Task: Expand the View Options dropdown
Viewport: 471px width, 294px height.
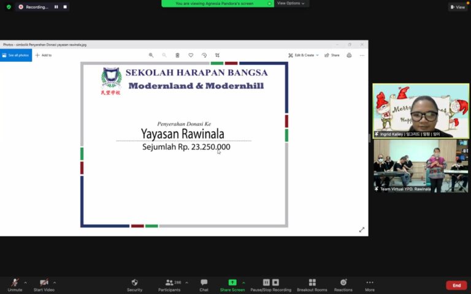Action: pyautogui.click(x=291, y=3)
